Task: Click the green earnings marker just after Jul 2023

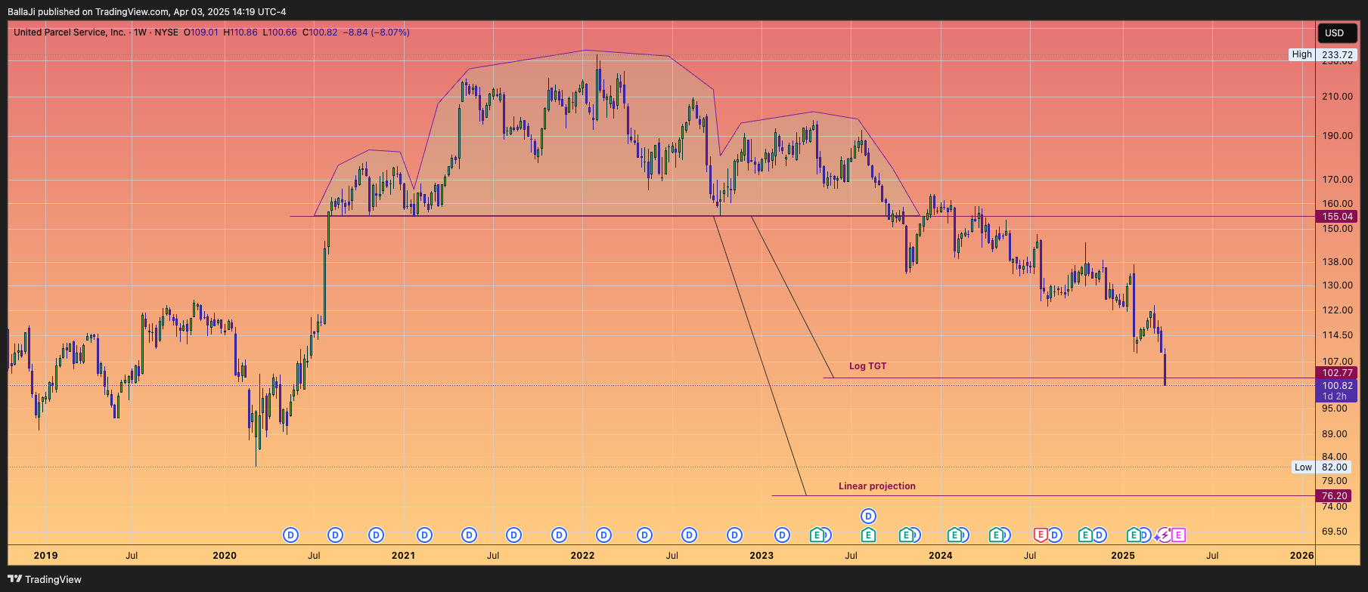Action: tap(868, 535)
